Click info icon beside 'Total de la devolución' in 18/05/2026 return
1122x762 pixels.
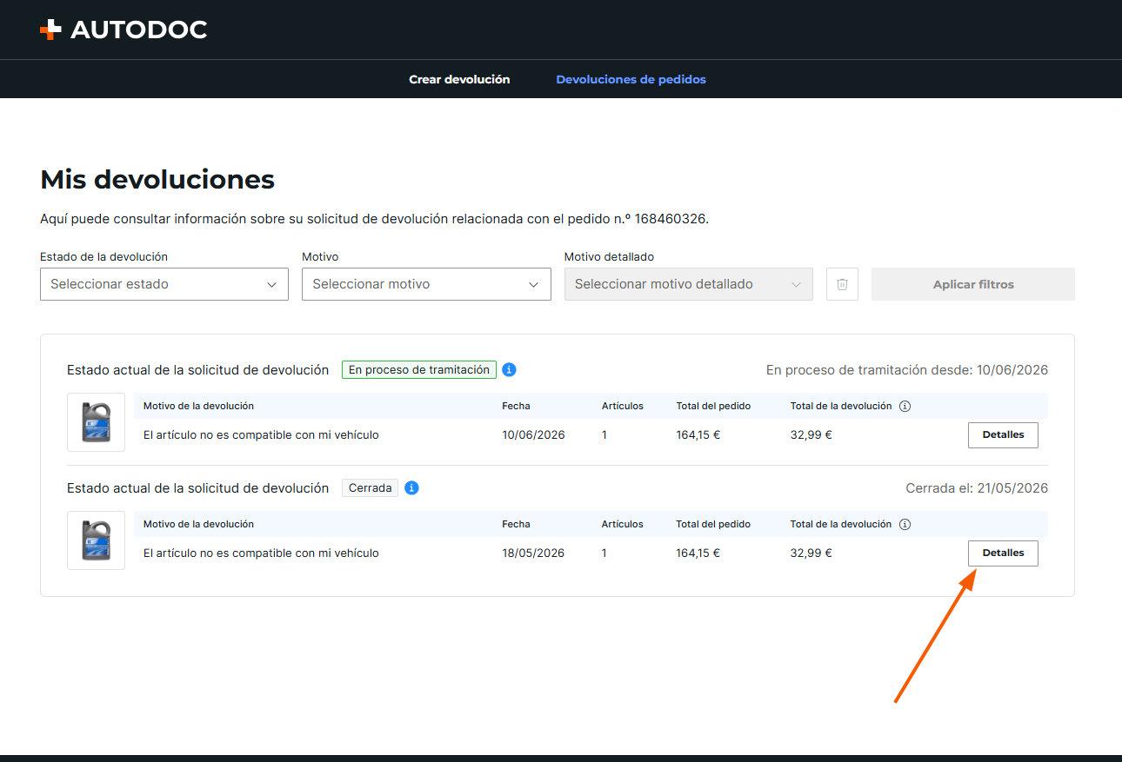tap(905, 525)
